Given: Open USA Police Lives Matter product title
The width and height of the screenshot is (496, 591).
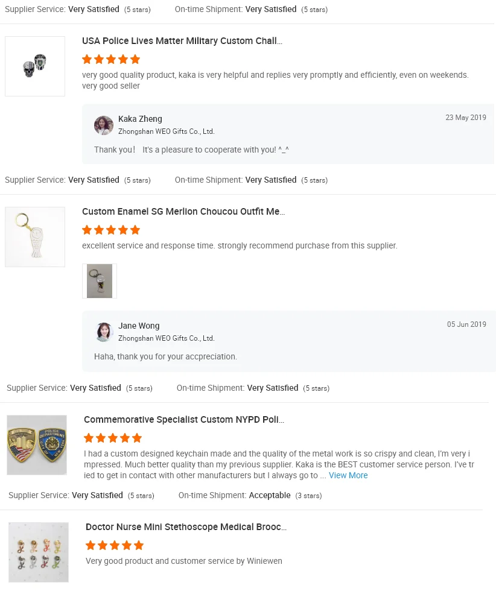Looking at the screenshot, I should [x=182, y=41].
